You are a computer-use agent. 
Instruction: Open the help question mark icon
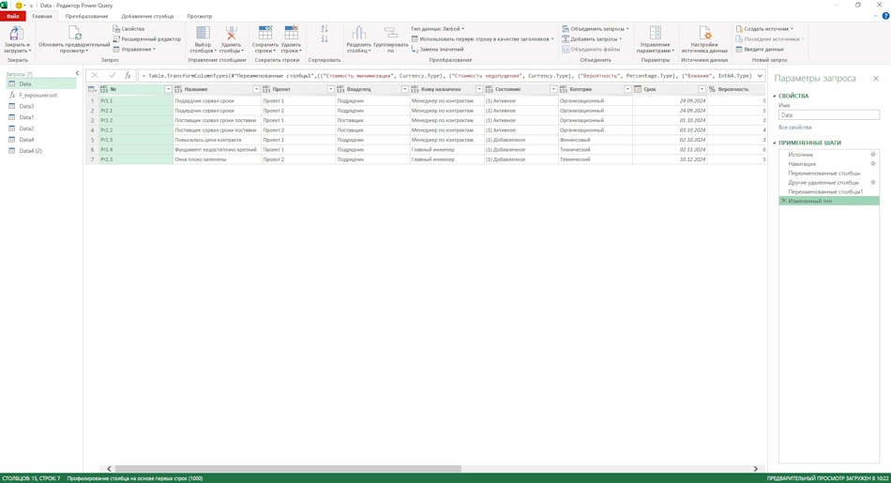click(x=885, y=16)
